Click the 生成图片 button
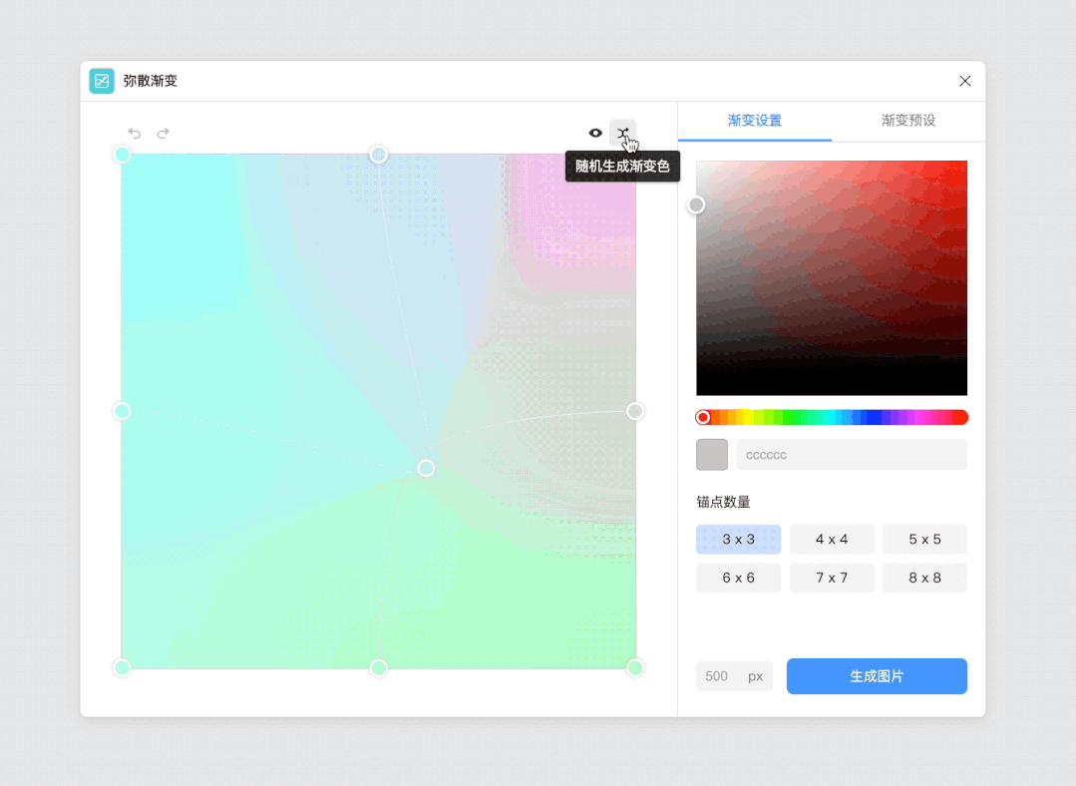 (877, 676)
